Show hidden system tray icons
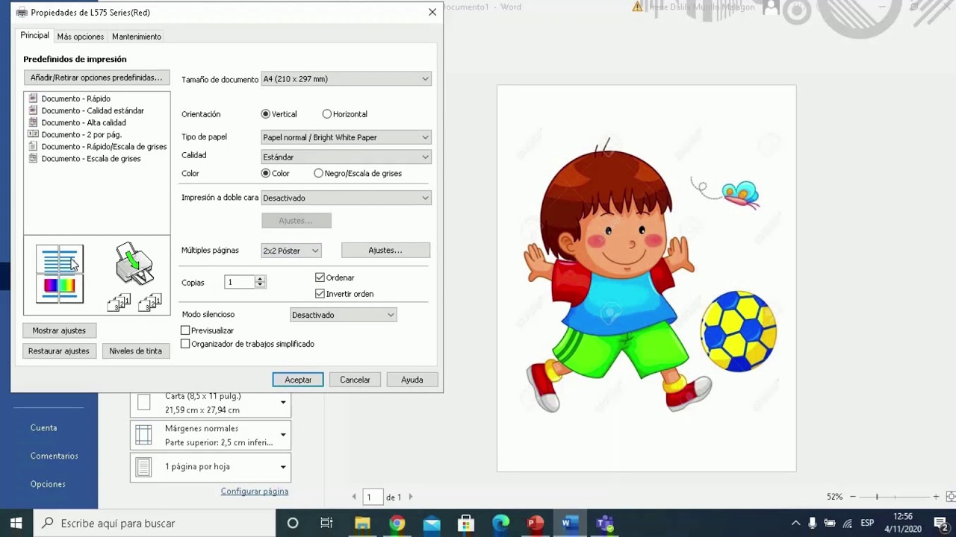 coord(795,523)
